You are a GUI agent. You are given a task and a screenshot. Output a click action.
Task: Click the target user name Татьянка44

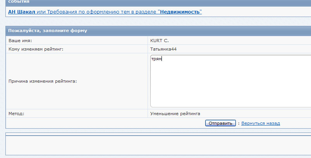(x=163, y=49)
